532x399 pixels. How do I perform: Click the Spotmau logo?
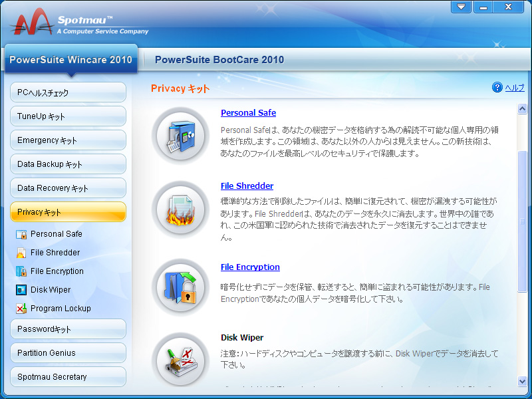pos(32,22)
